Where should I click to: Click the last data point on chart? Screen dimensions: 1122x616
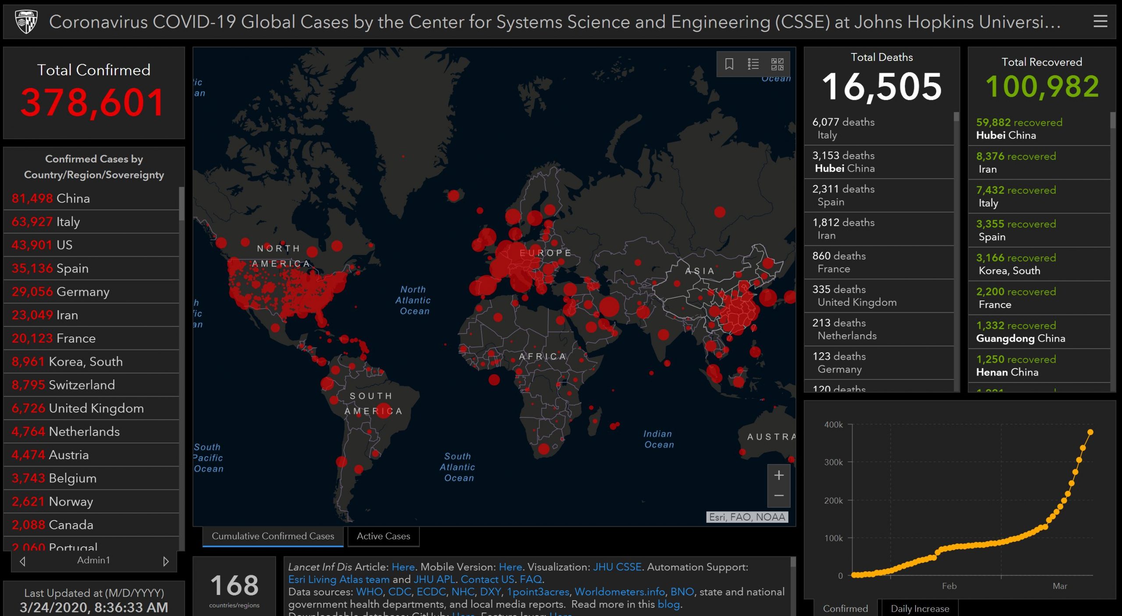pos(1090,432)
